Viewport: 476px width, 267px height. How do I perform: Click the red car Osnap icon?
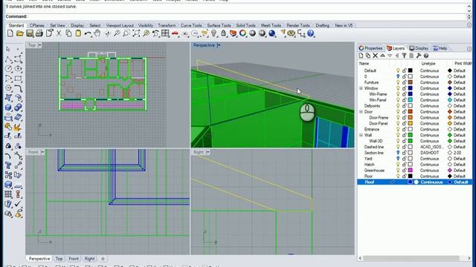click(175, 33)
